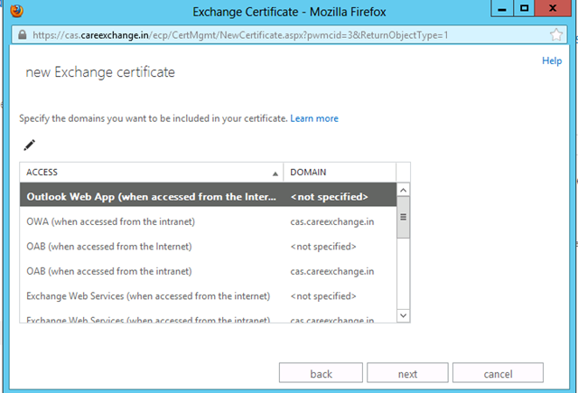Screen dimensions: 578x393
Task: Click cas.careexchange.in in OAB intranet row
Action: [x=332, y=271]
